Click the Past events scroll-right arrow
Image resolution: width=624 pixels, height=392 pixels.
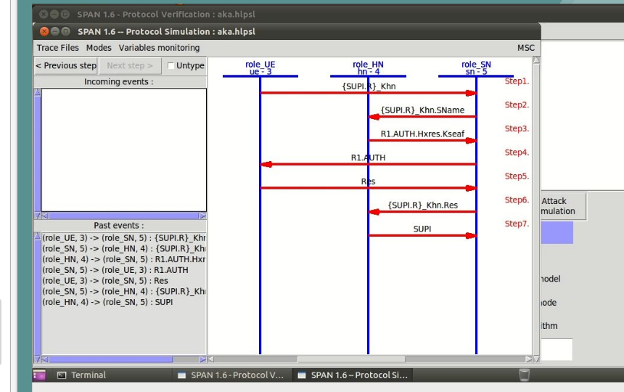click(202, 359)
